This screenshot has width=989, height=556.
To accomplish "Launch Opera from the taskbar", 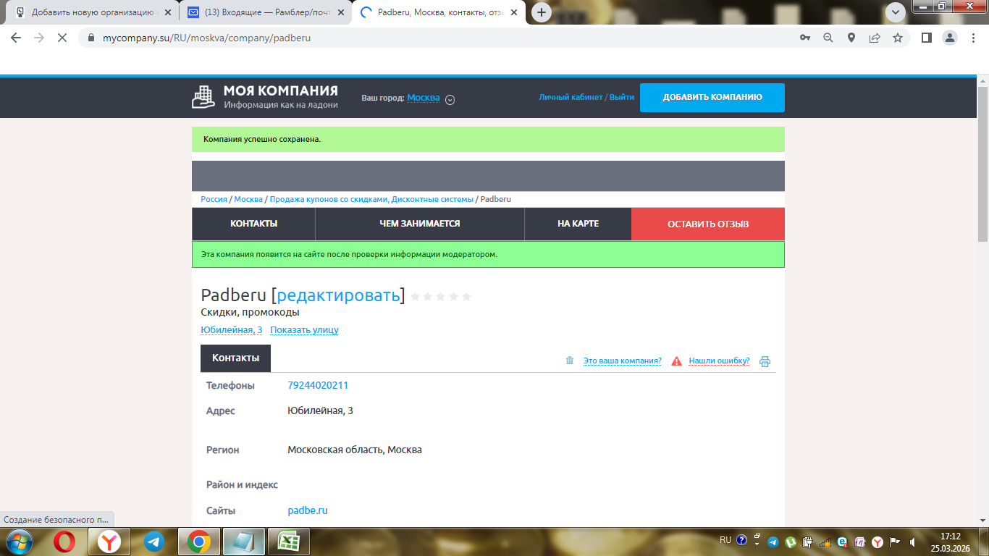I will click(x=65, y=542).
